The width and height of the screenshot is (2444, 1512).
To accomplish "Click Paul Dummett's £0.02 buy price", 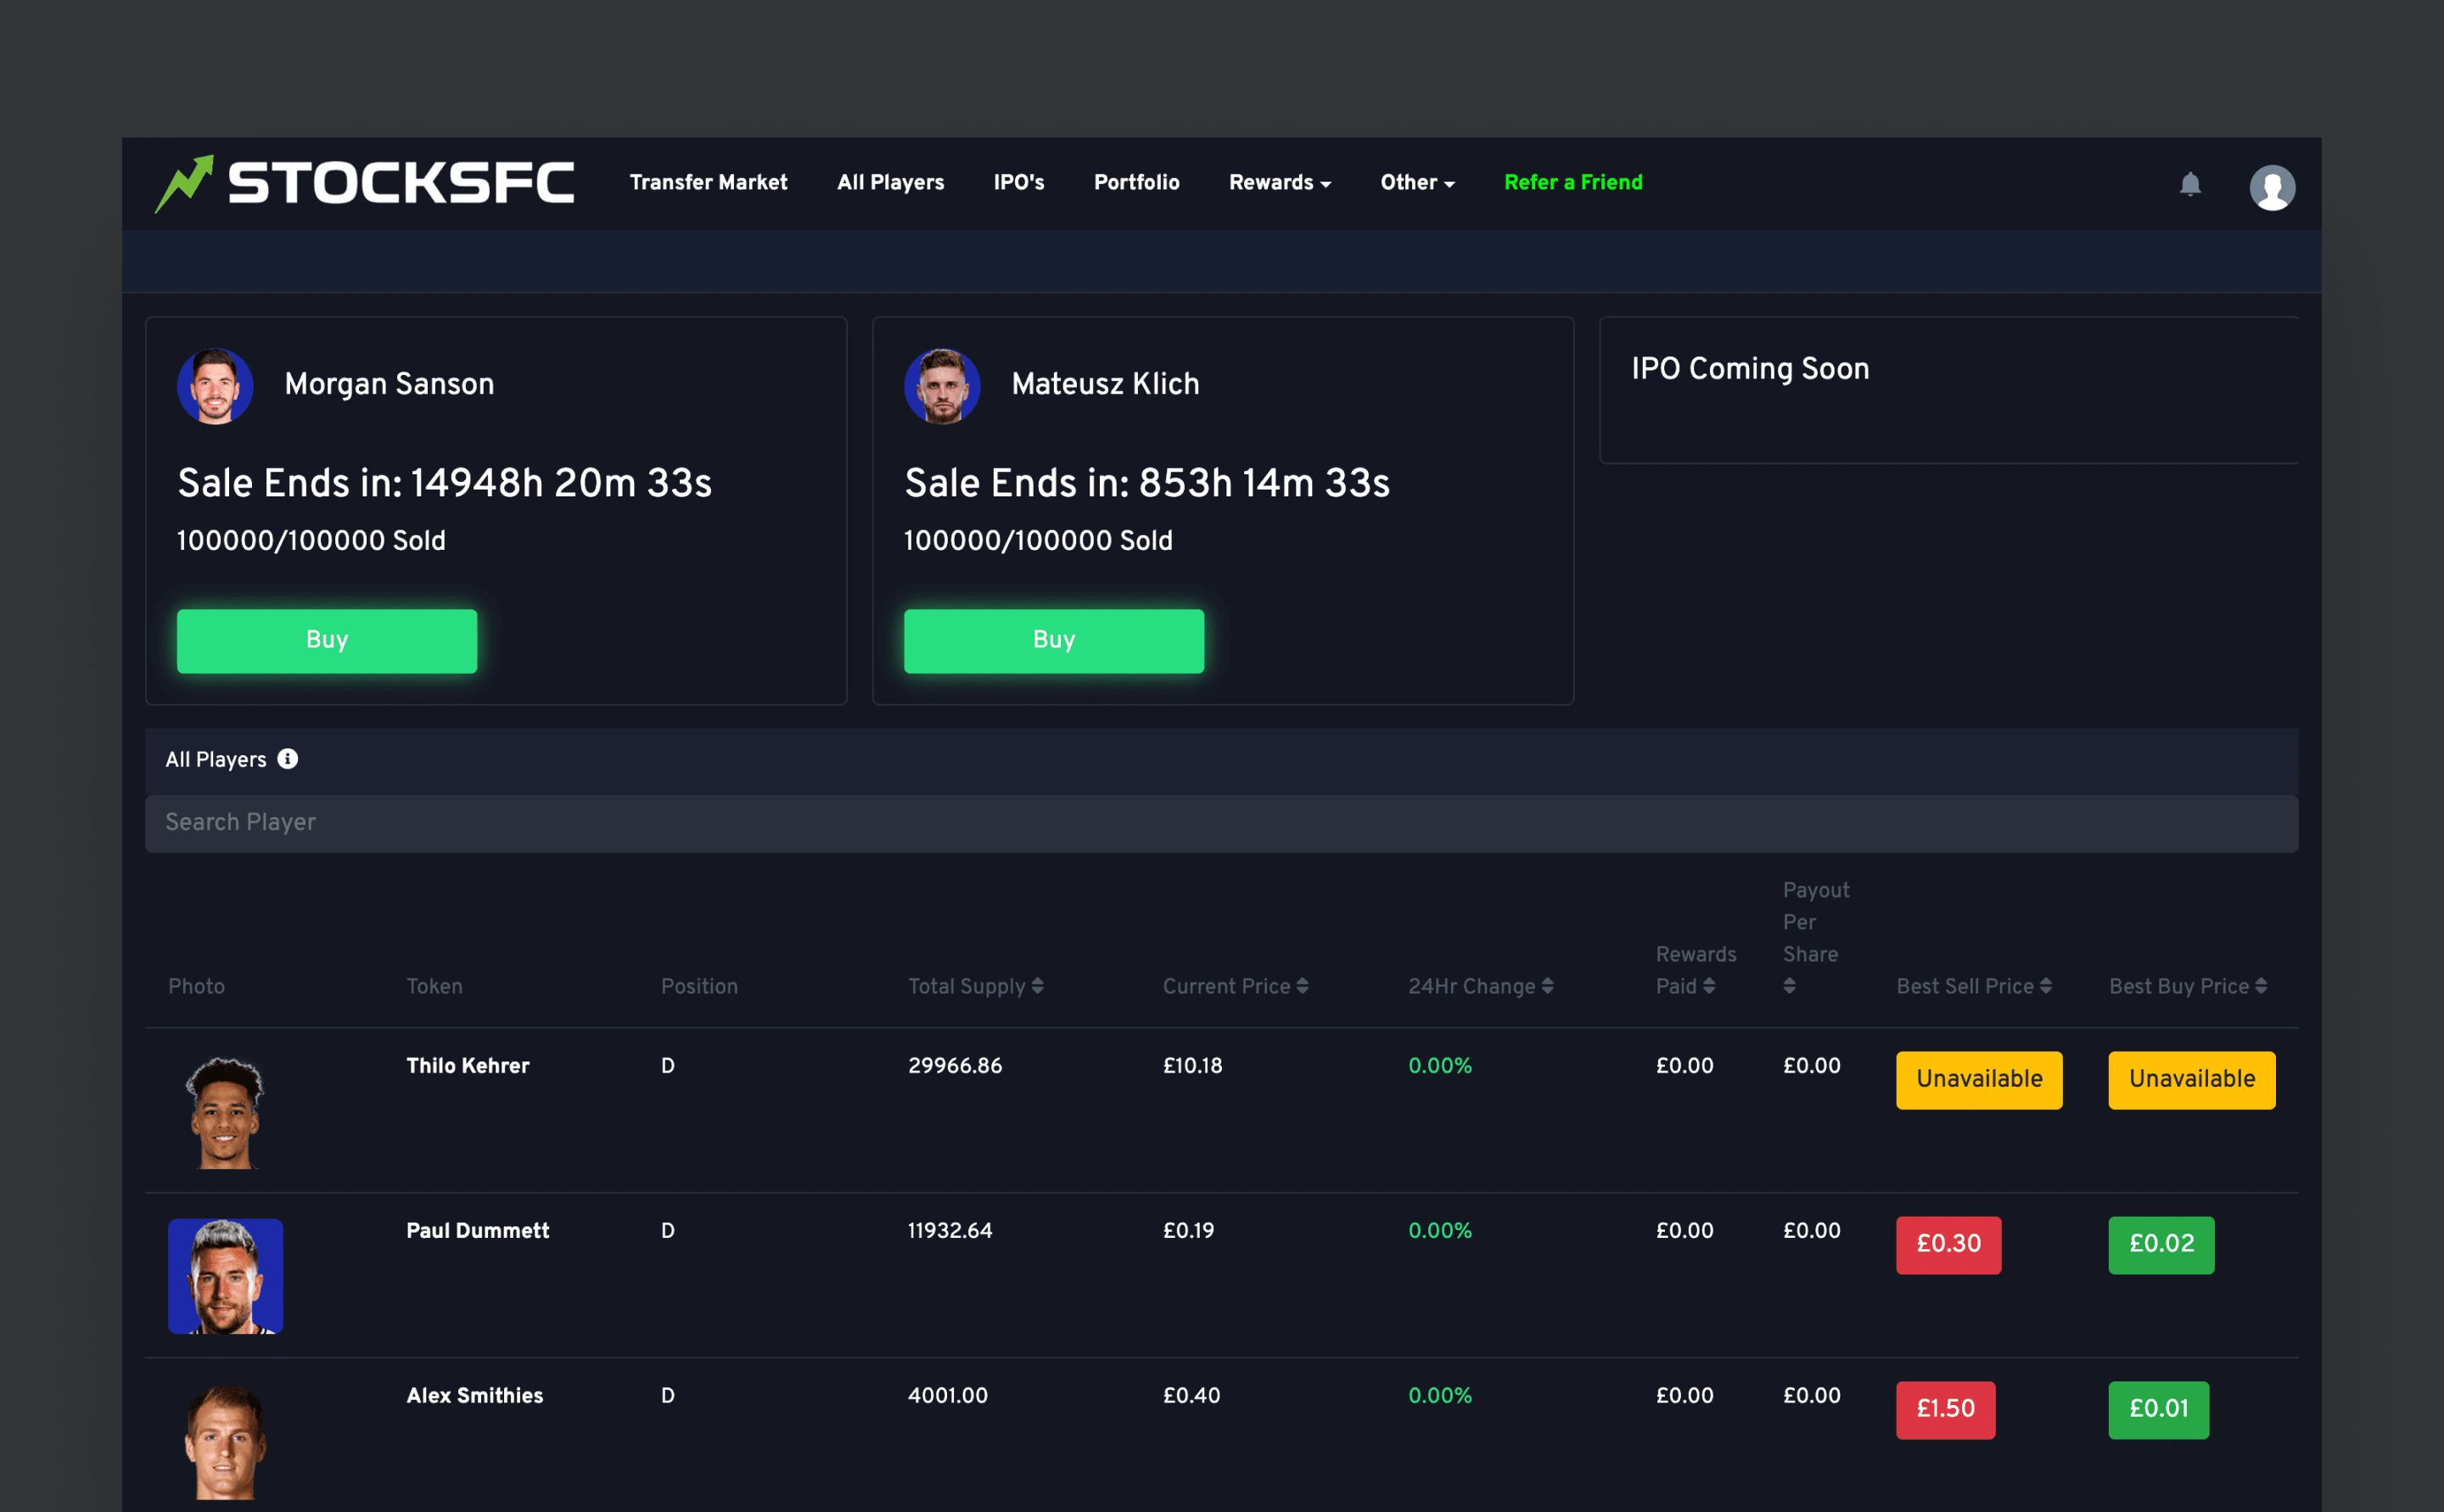I will pyautogui.click(x=2161, y=1245).
